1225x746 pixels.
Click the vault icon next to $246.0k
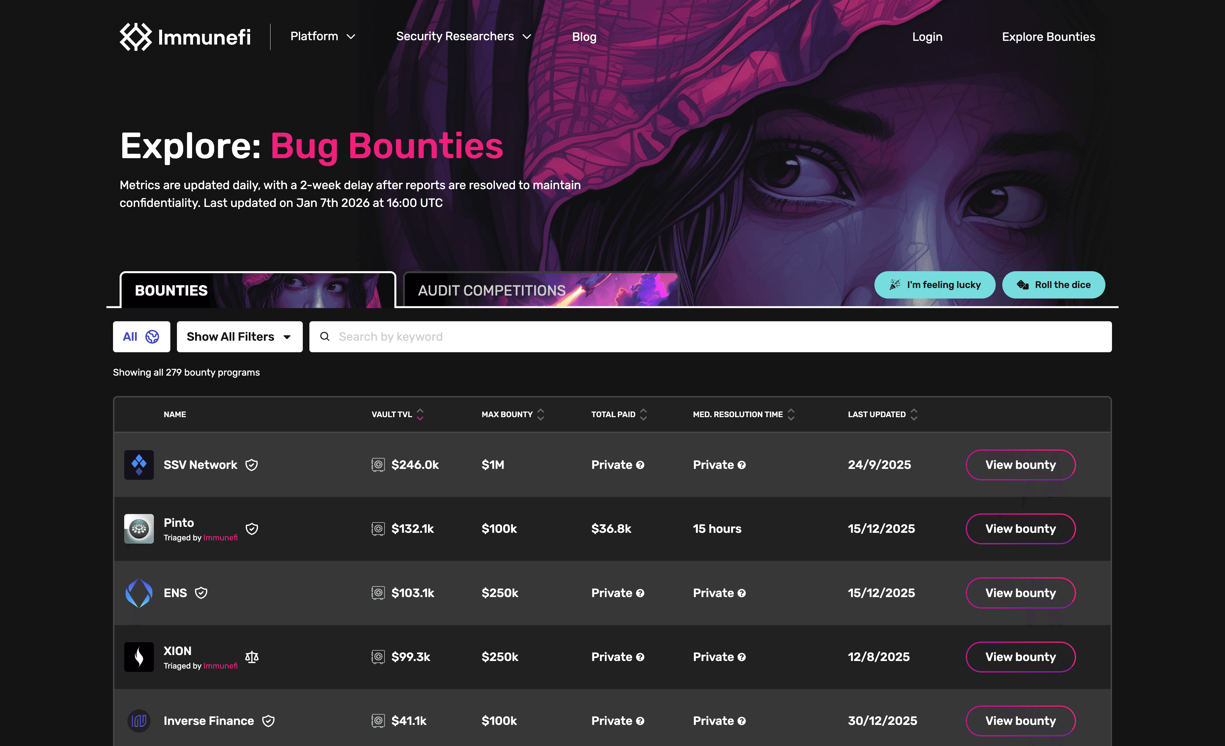pyautogui.click(x=378, y=465)
